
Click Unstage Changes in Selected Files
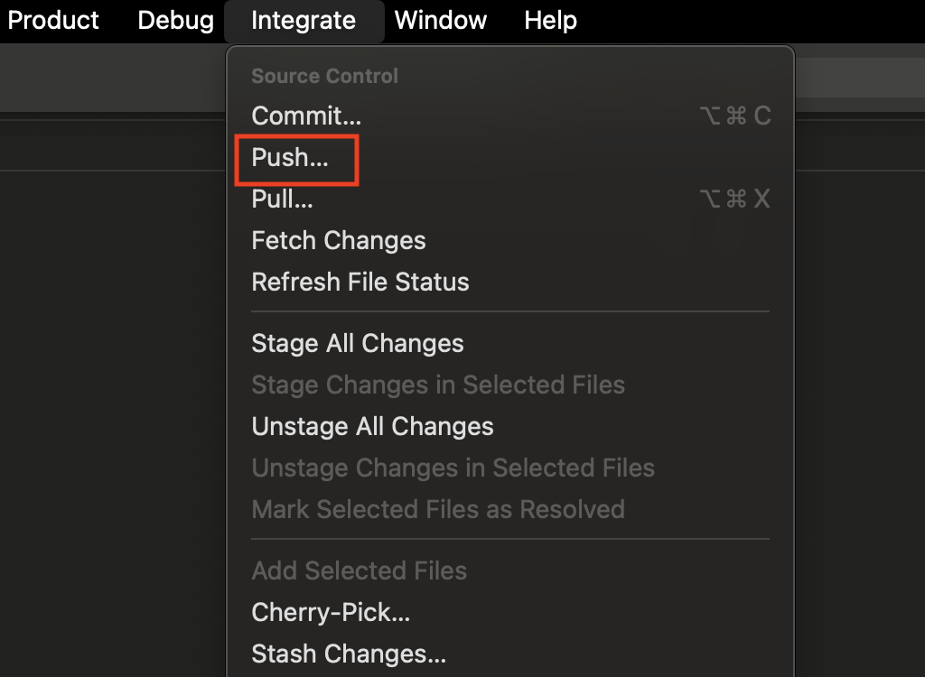511,468
